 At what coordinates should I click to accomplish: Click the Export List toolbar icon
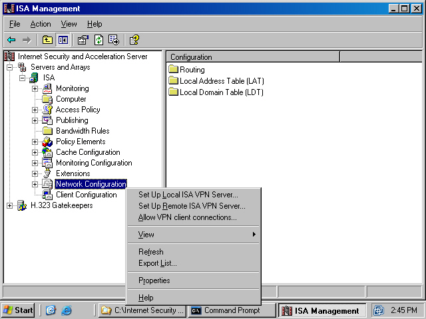tap(114, 40)
